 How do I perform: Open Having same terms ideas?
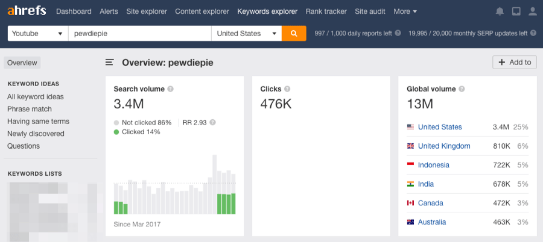coord(38,122)
